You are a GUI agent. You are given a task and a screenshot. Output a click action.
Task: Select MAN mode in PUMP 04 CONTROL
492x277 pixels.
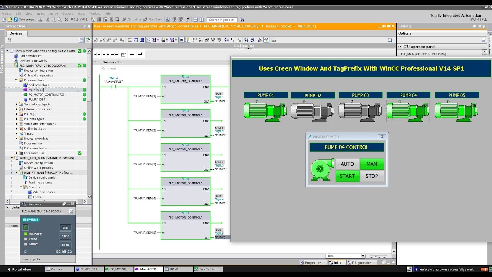[372, 164]
